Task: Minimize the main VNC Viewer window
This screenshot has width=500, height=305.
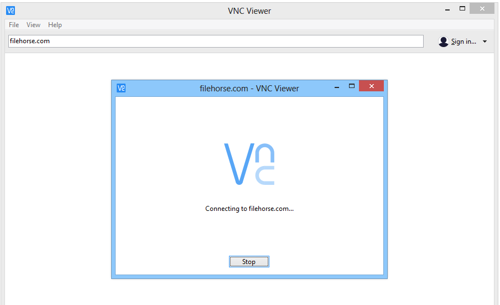Action: (x=447, y=10)
